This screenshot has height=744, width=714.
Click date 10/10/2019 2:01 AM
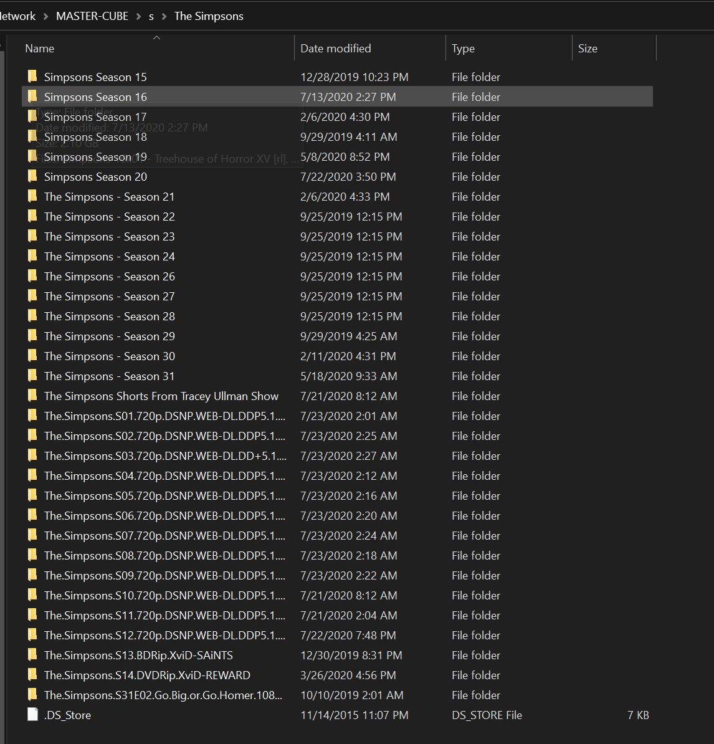(352, 695)
